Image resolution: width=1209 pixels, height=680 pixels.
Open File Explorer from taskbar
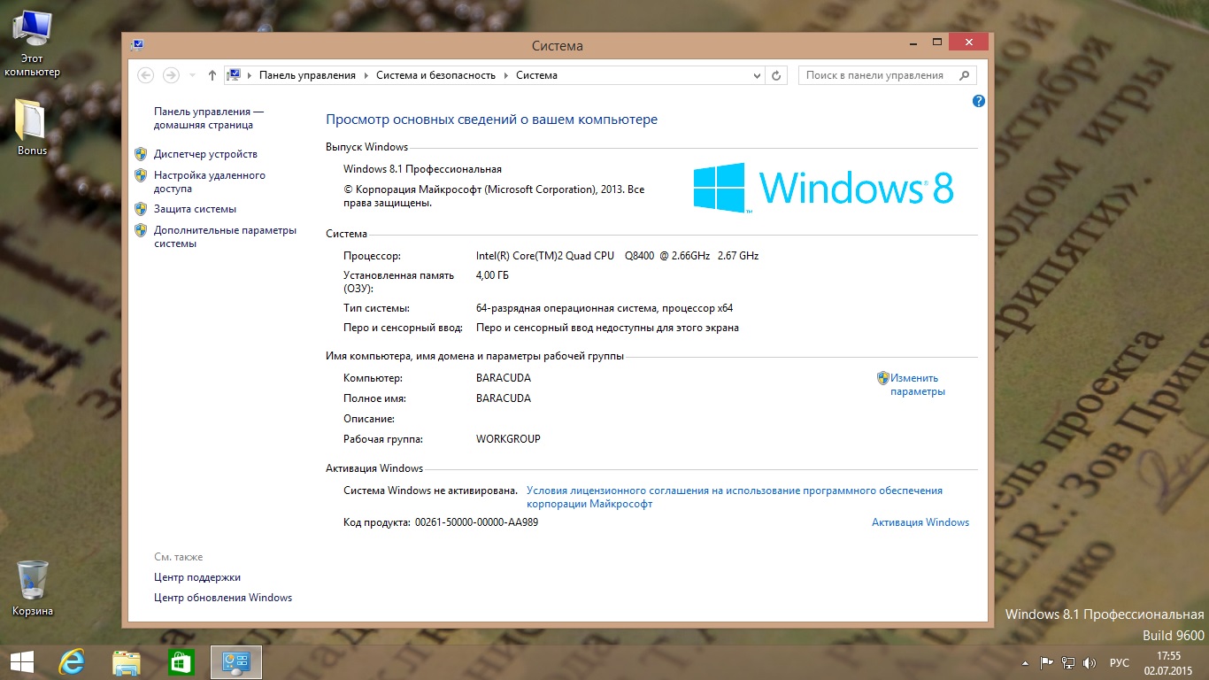pyautogui.click(x=127, y=662)
